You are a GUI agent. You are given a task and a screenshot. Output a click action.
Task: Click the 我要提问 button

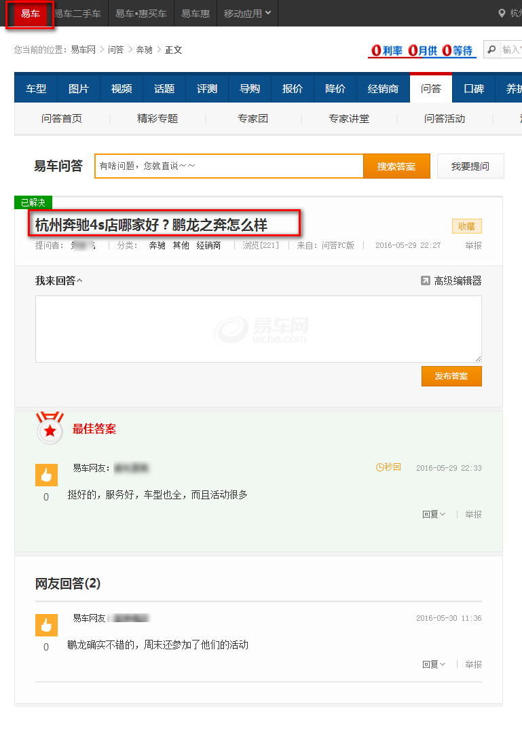[470, 166]
